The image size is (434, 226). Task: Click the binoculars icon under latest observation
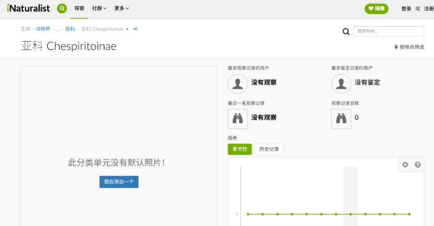tap(238, 119)
